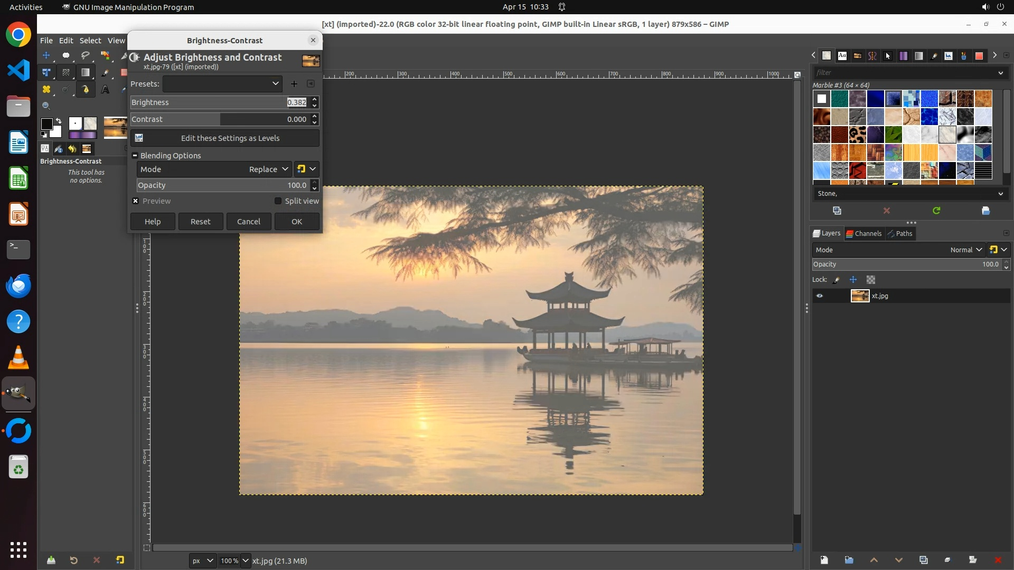The image size is (1014, 570).
Task: Choose the Text tool
Action: click(105, 90)
